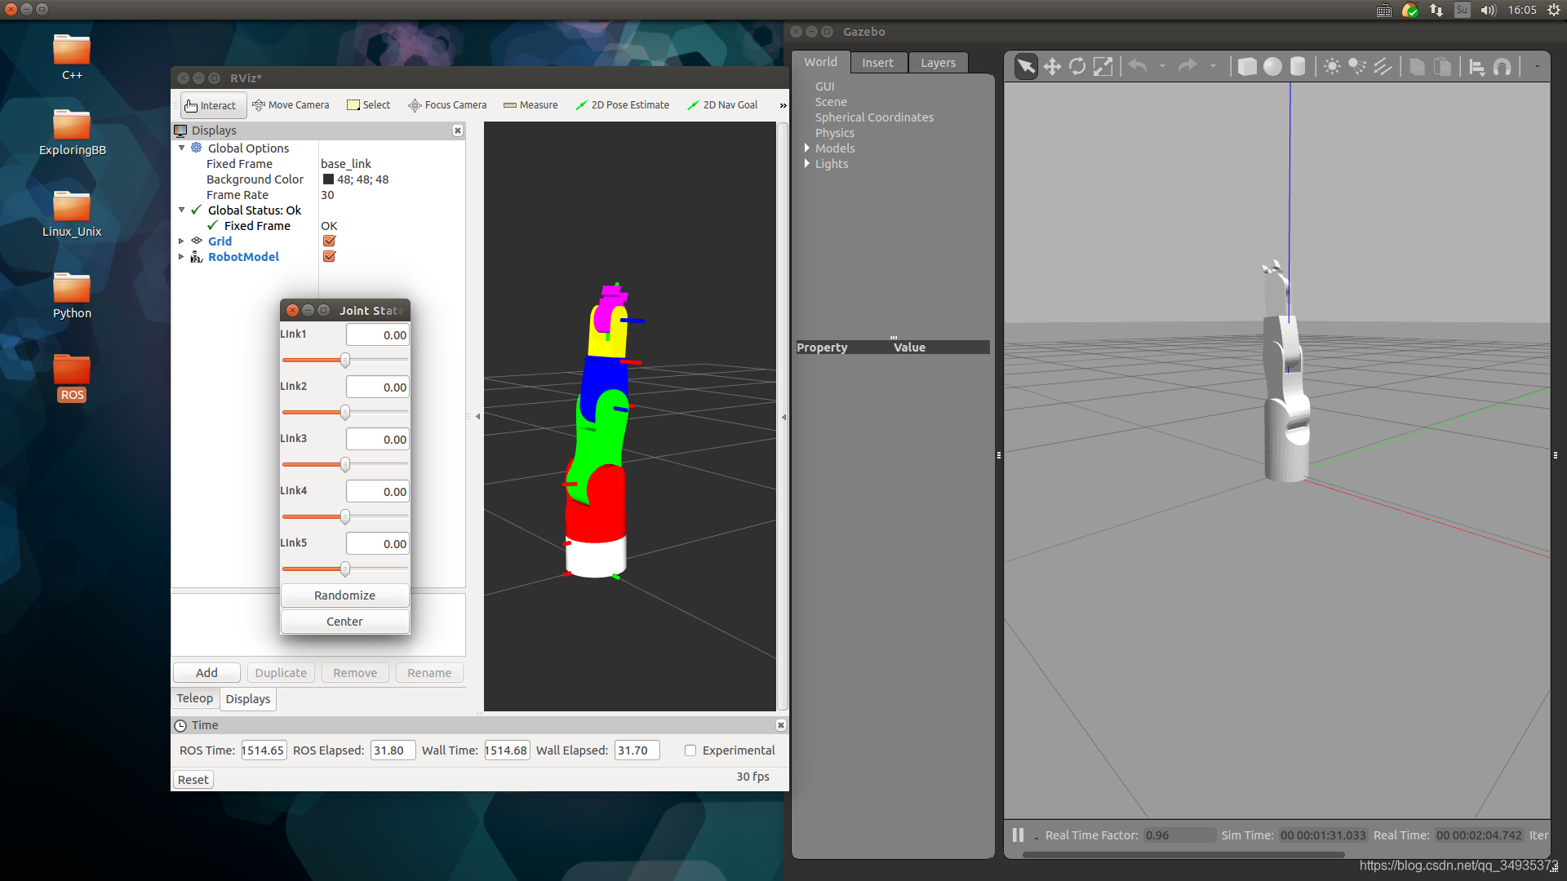The height and width of the screenshot is (881, 1567).
Task: Select the Gazebo scale mode tool
Action: pos(1103,67)
